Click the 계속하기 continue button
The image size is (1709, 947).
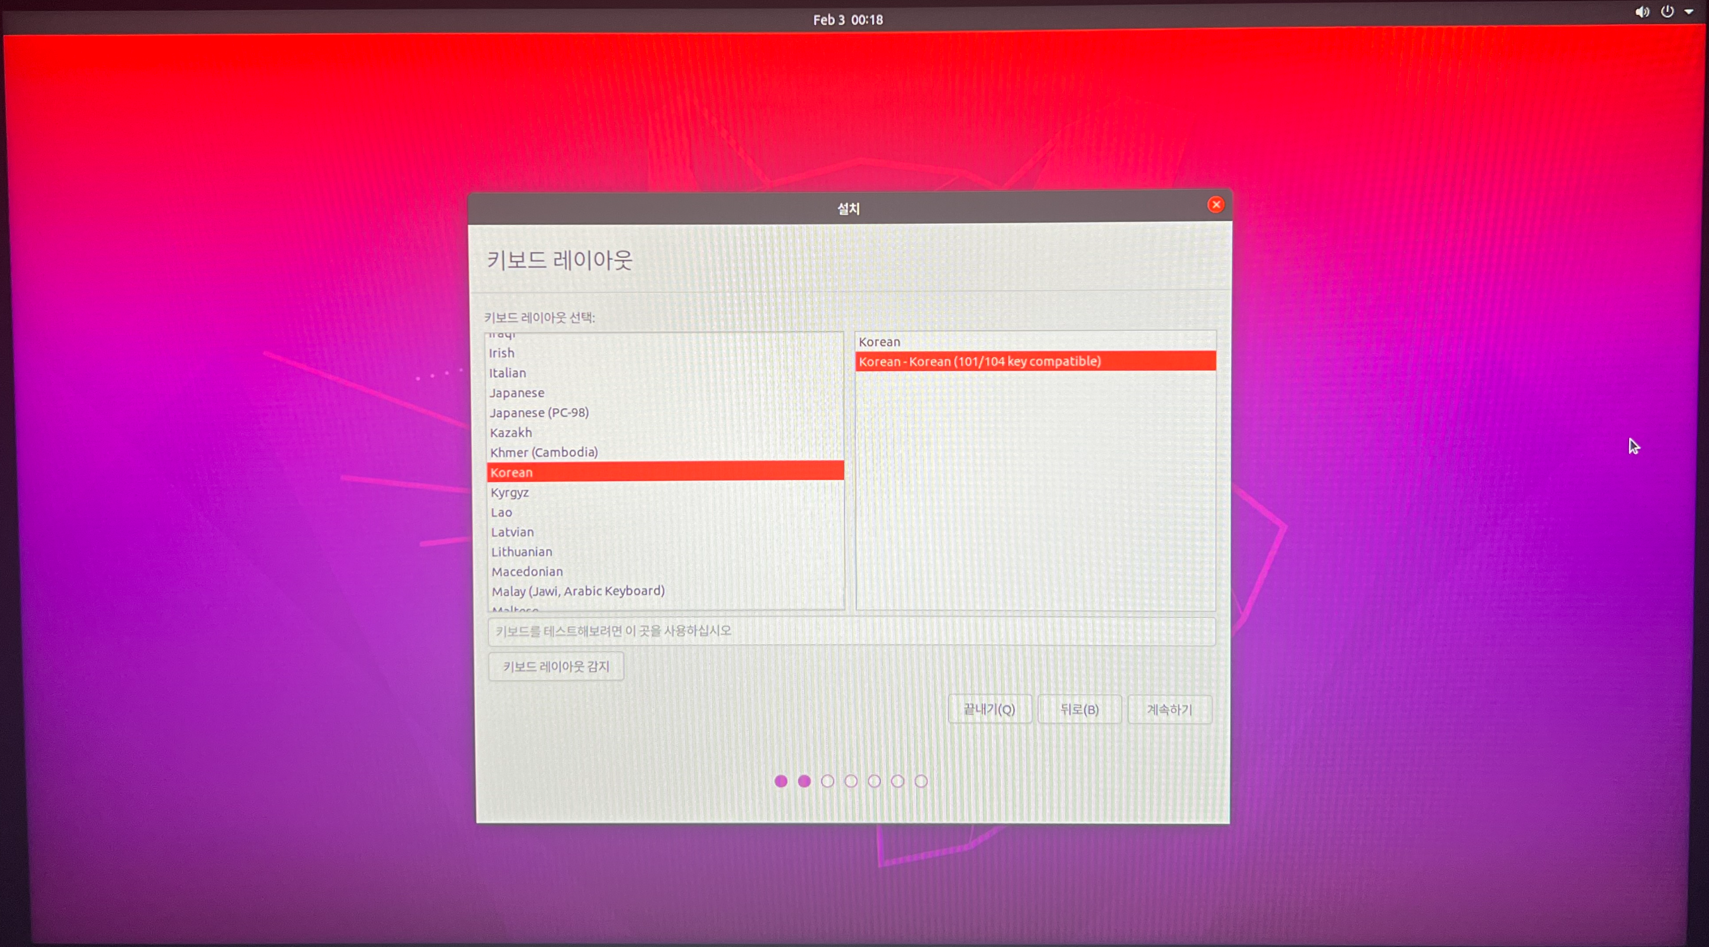pos(1170,710)
